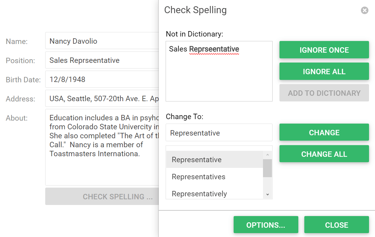Click the Position input field
Image resolution: width=375 pixels, height=237 pixels.
click(102, 60)
